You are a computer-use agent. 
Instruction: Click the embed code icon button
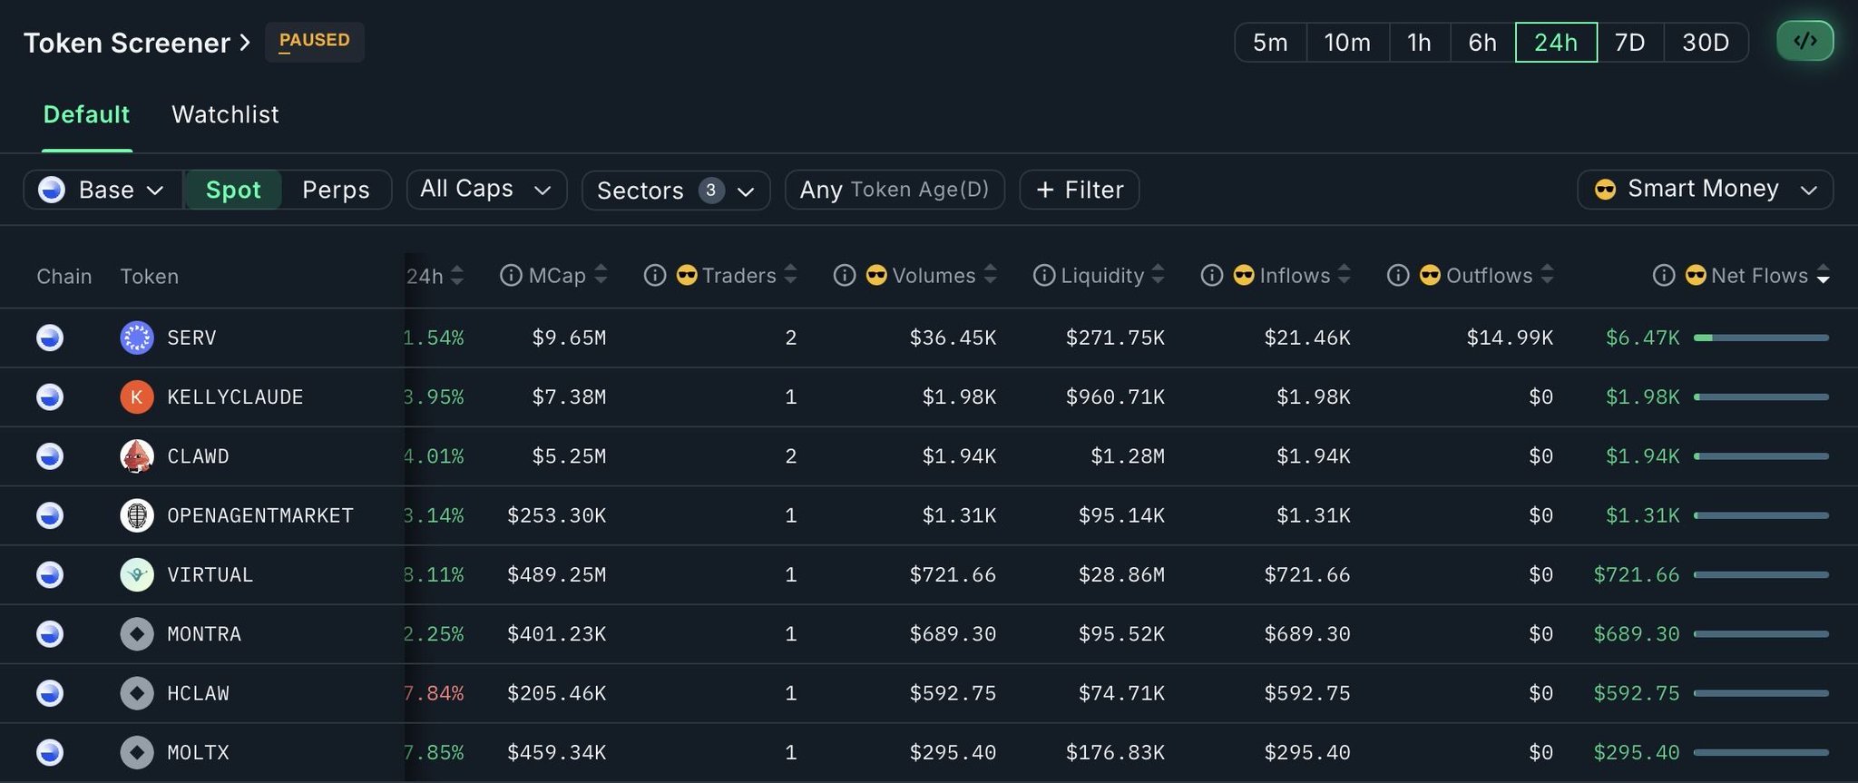tap(1804, 41)
